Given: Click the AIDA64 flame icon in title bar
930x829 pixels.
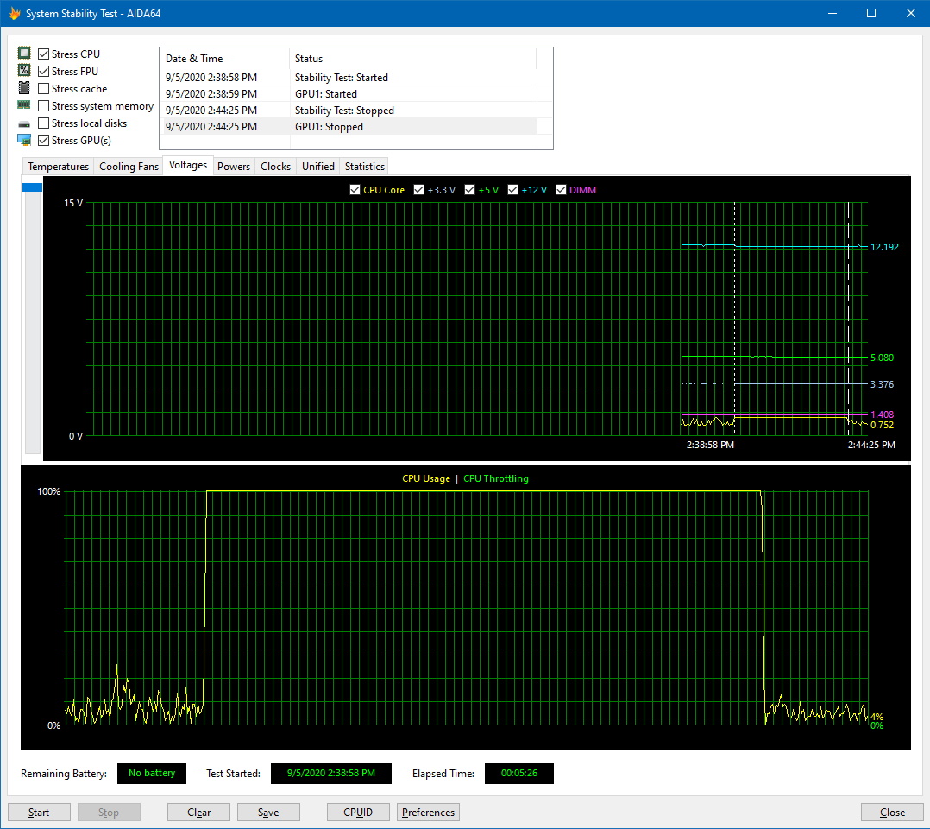Looking at the screenshot, I should 14,13.
